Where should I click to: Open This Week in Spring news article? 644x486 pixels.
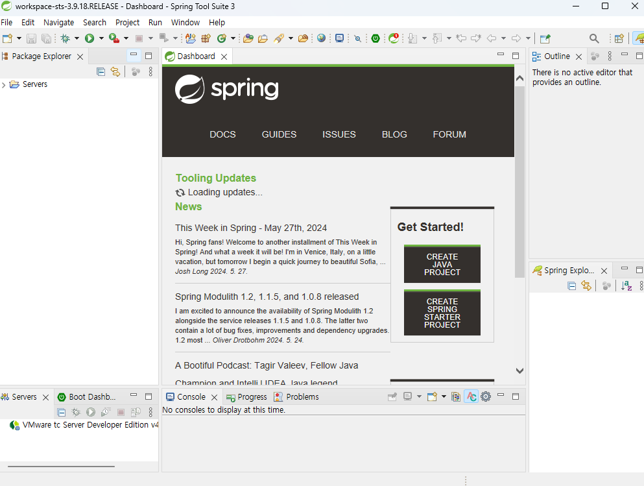point(251,228)
